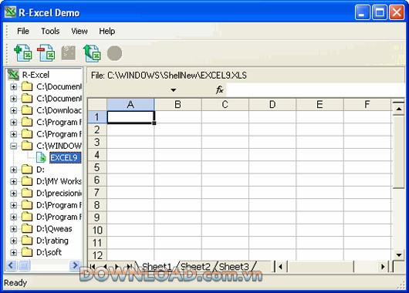Select the D:\rating folder in tree
Viewport: 409px width, 293px height.
52,241
